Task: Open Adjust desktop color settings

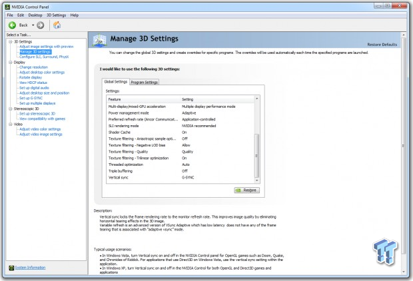Action: coord(42,73)
